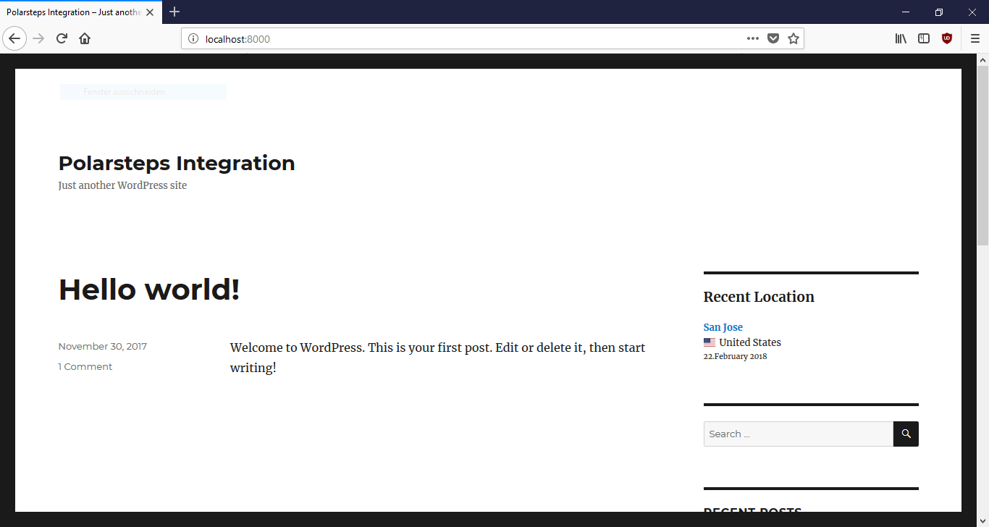Click the United States flag icon
This screenshot has height=527, width=989.
[710, 342]
